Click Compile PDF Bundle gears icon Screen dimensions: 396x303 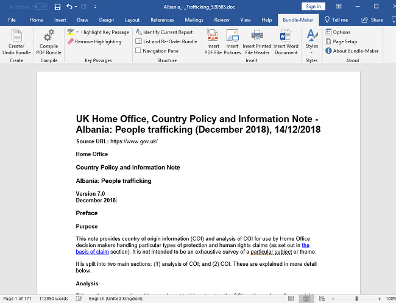click(x=49, y=35)
